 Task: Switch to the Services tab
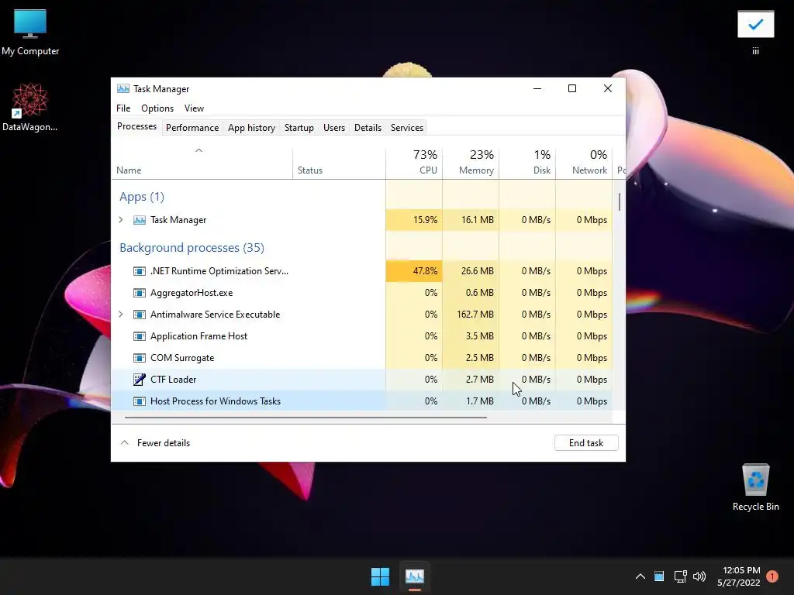(407, 128)
